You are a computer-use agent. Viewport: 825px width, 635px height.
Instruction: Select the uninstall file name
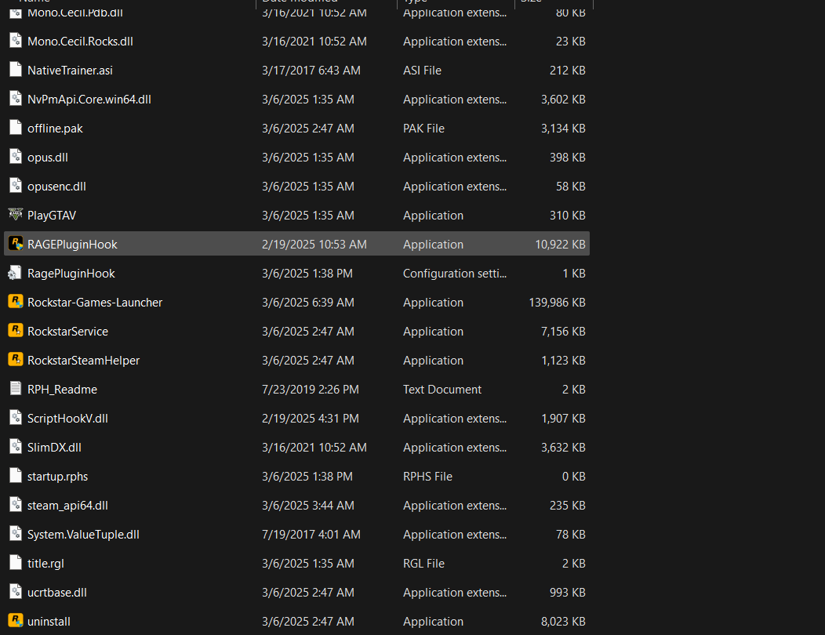click(x=49, y=622)
